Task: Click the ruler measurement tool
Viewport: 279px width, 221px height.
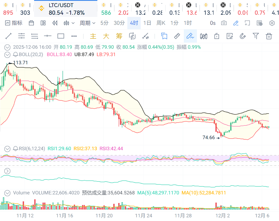Action: 177,36
